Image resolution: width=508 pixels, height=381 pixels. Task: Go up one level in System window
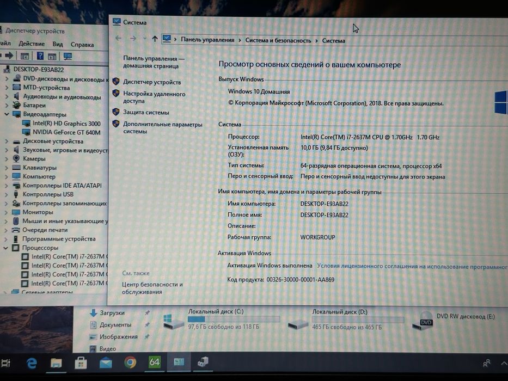tap(155, 39)
